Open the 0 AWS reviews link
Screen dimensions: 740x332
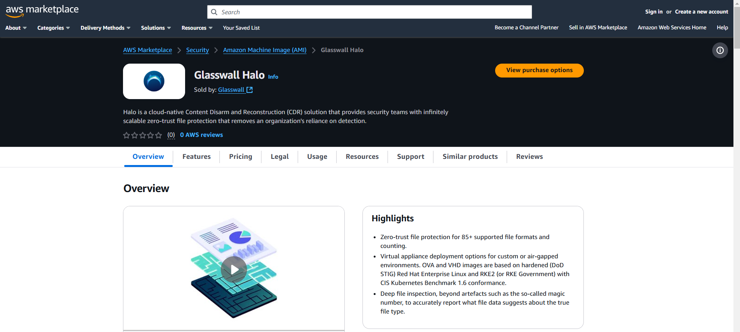[201, 135]
